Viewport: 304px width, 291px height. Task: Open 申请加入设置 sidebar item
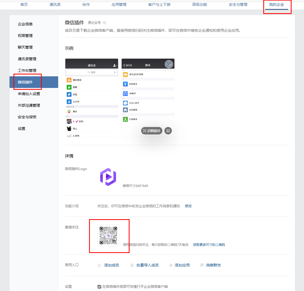[x=29, y=94]
